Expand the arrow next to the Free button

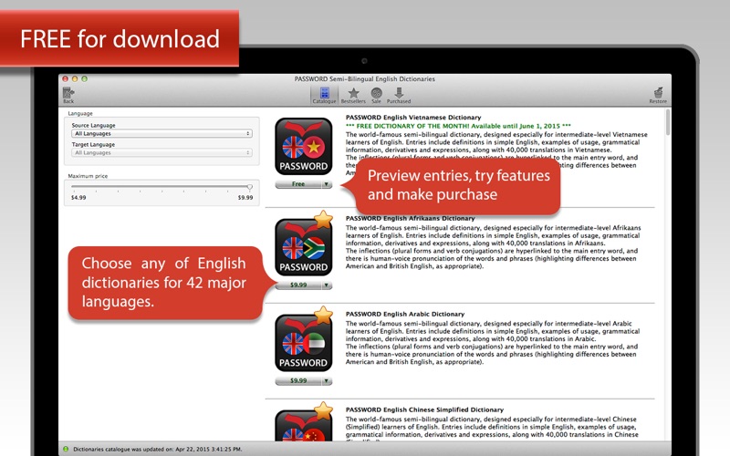click(327, 184)
